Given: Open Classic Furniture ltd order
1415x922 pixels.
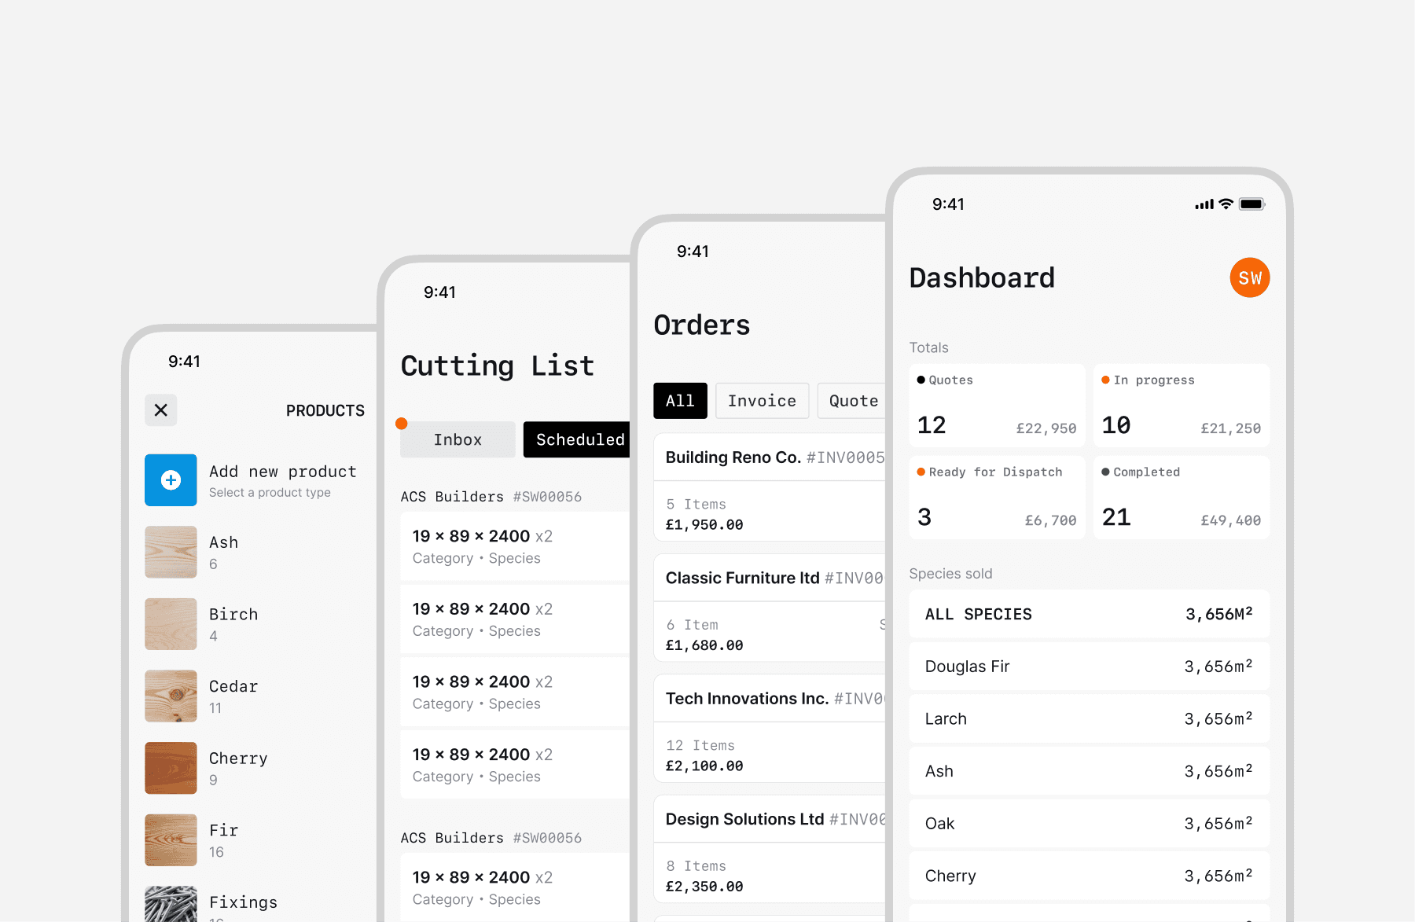Looking at the screenshot, I should click(770, 608).
